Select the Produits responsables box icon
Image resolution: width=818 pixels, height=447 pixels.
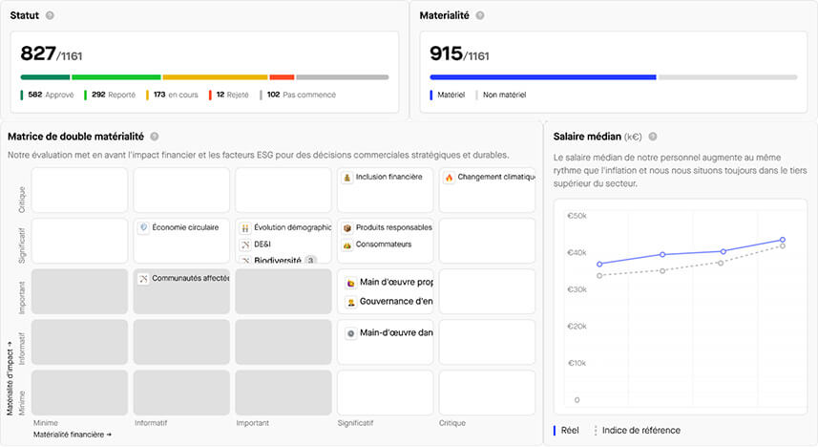pos(347,228)
